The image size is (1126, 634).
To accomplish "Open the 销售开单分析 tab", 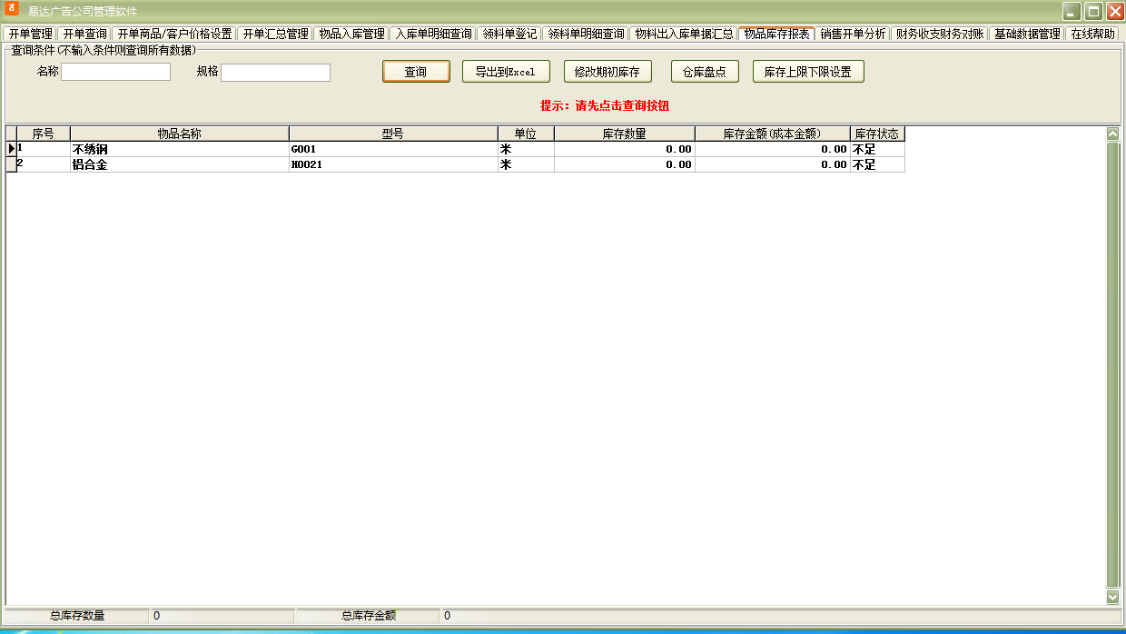I will point(853,34).
